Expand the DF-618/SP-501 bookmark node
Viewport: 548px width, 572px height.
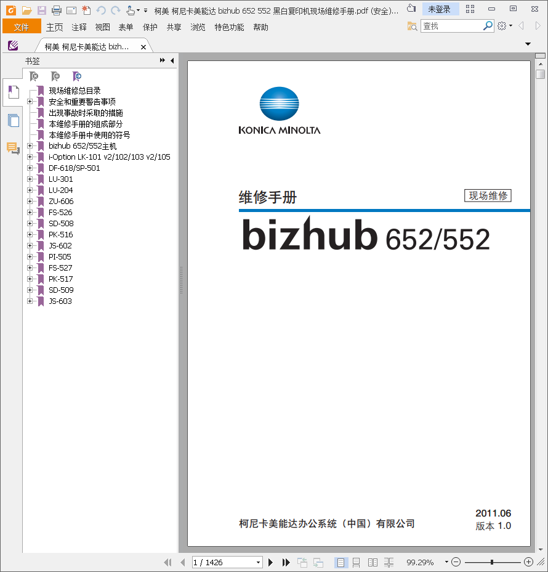click(30, 168)
